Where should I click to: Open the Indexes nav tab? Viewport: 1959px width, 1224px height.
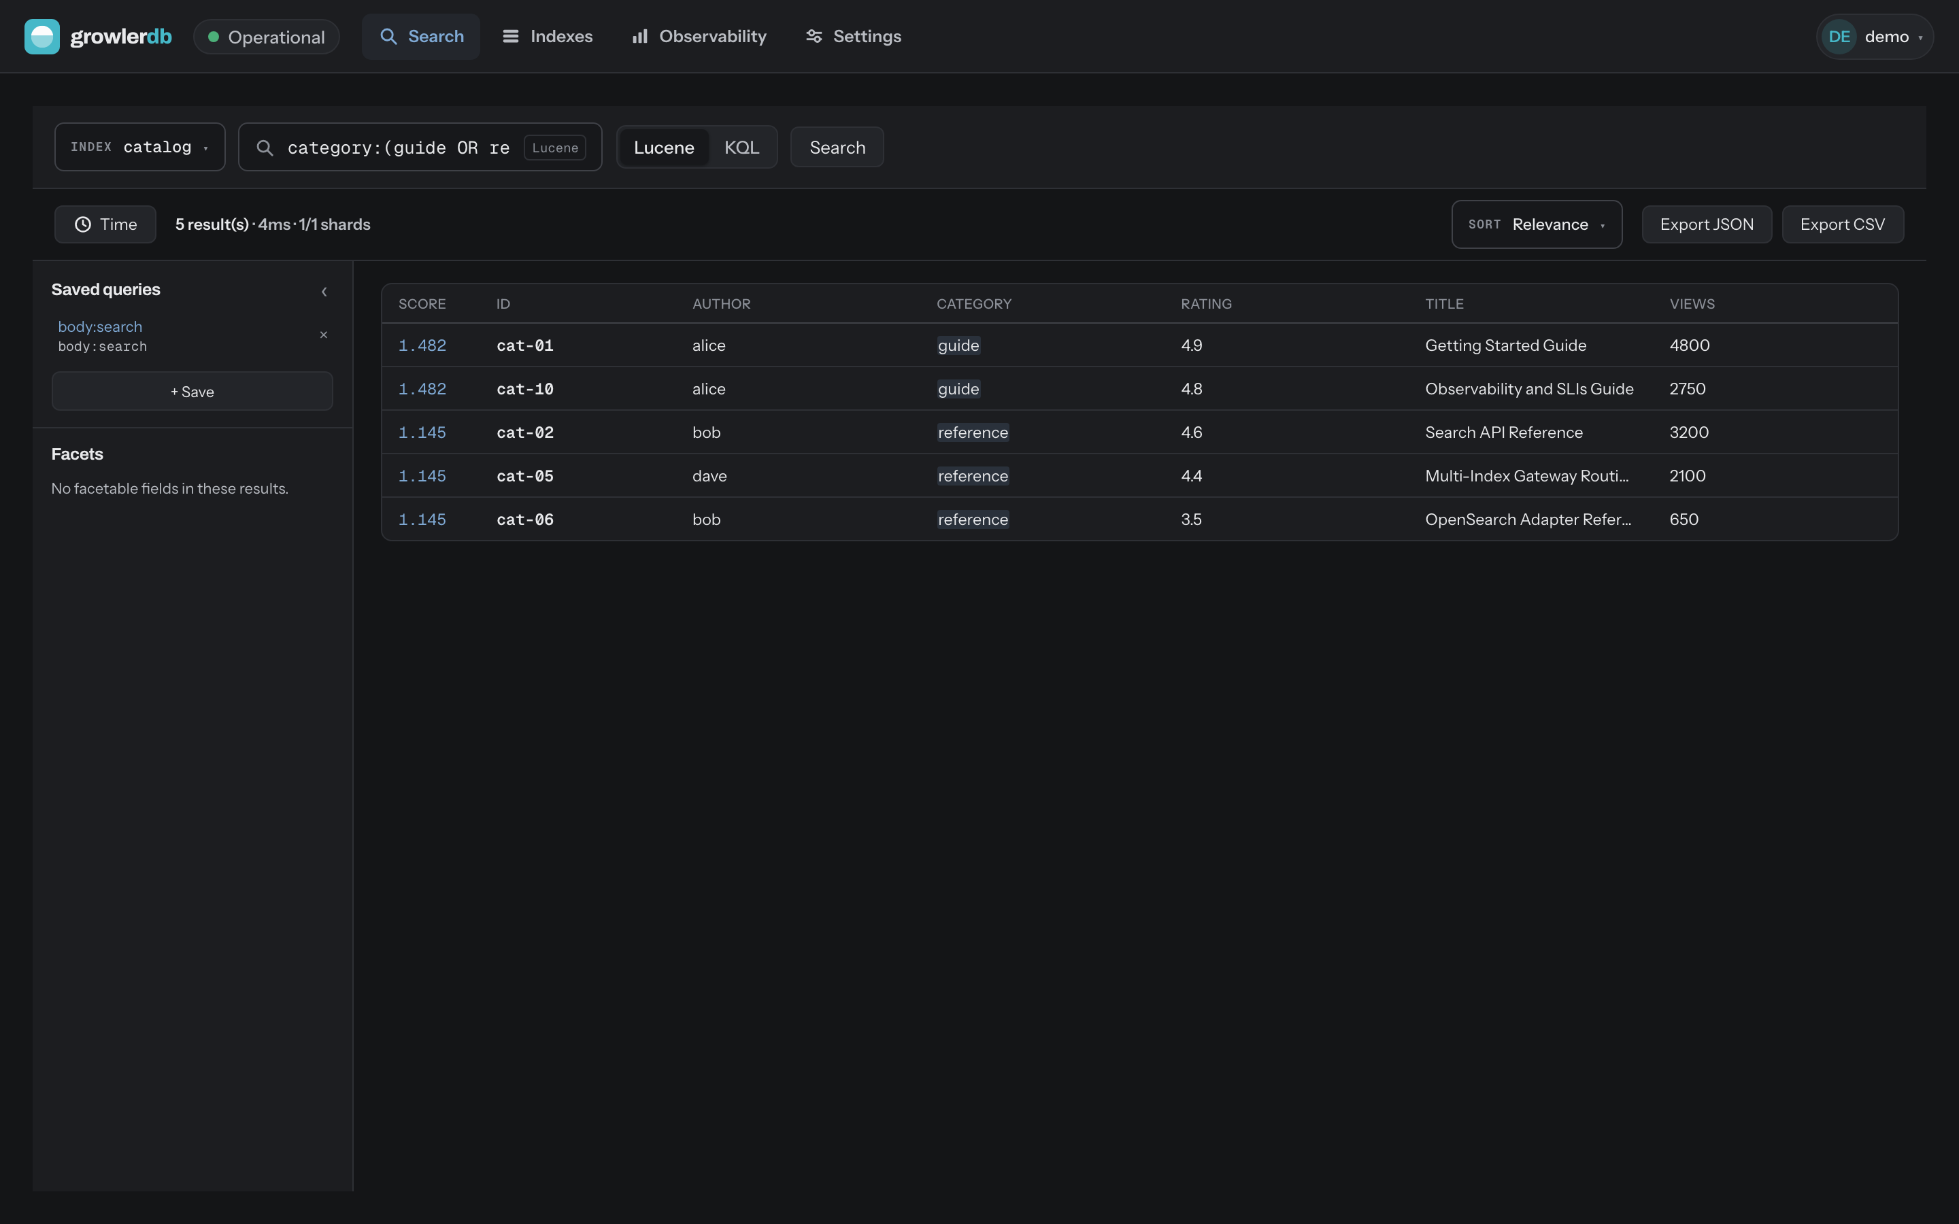coord(547,37)
